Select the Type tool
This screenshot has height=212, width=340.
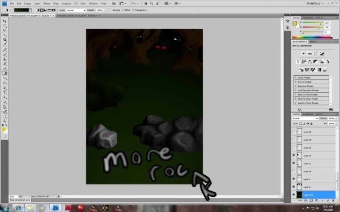click(5, 93)
